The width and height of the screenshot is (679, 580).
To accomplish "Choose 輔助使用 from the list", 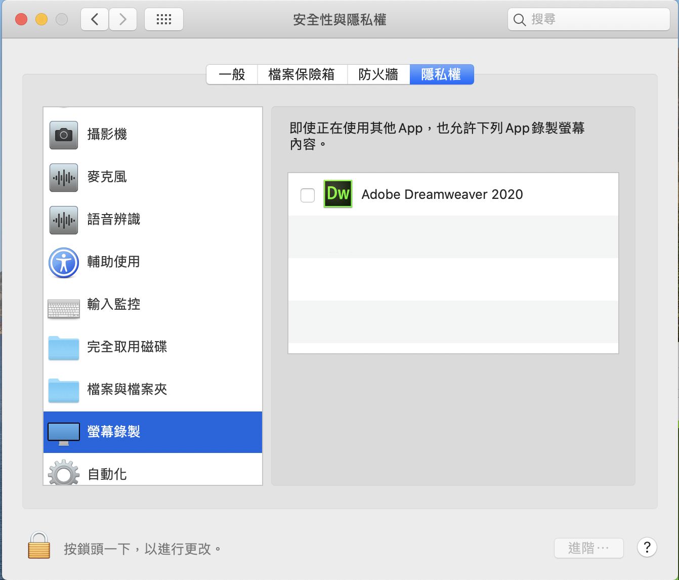I will pos(153,263).
